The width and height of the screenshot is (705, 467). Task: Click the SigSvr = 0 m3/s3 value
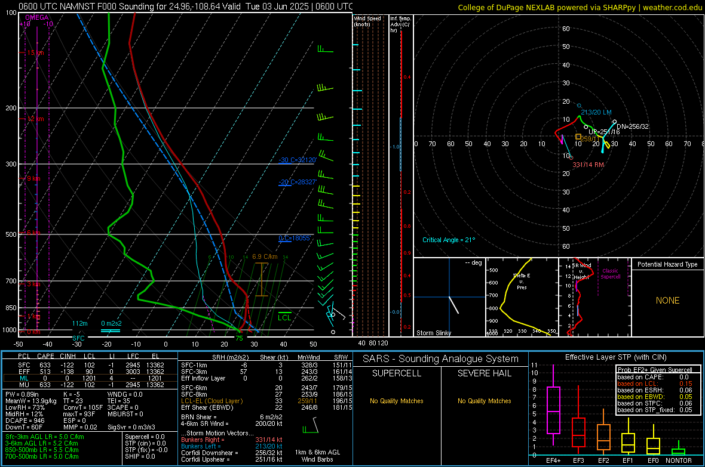point(131,427)
